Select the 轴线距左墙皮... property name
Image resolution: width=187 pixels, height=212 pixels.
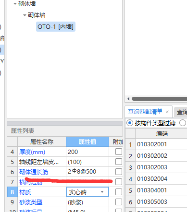(39, 162)
